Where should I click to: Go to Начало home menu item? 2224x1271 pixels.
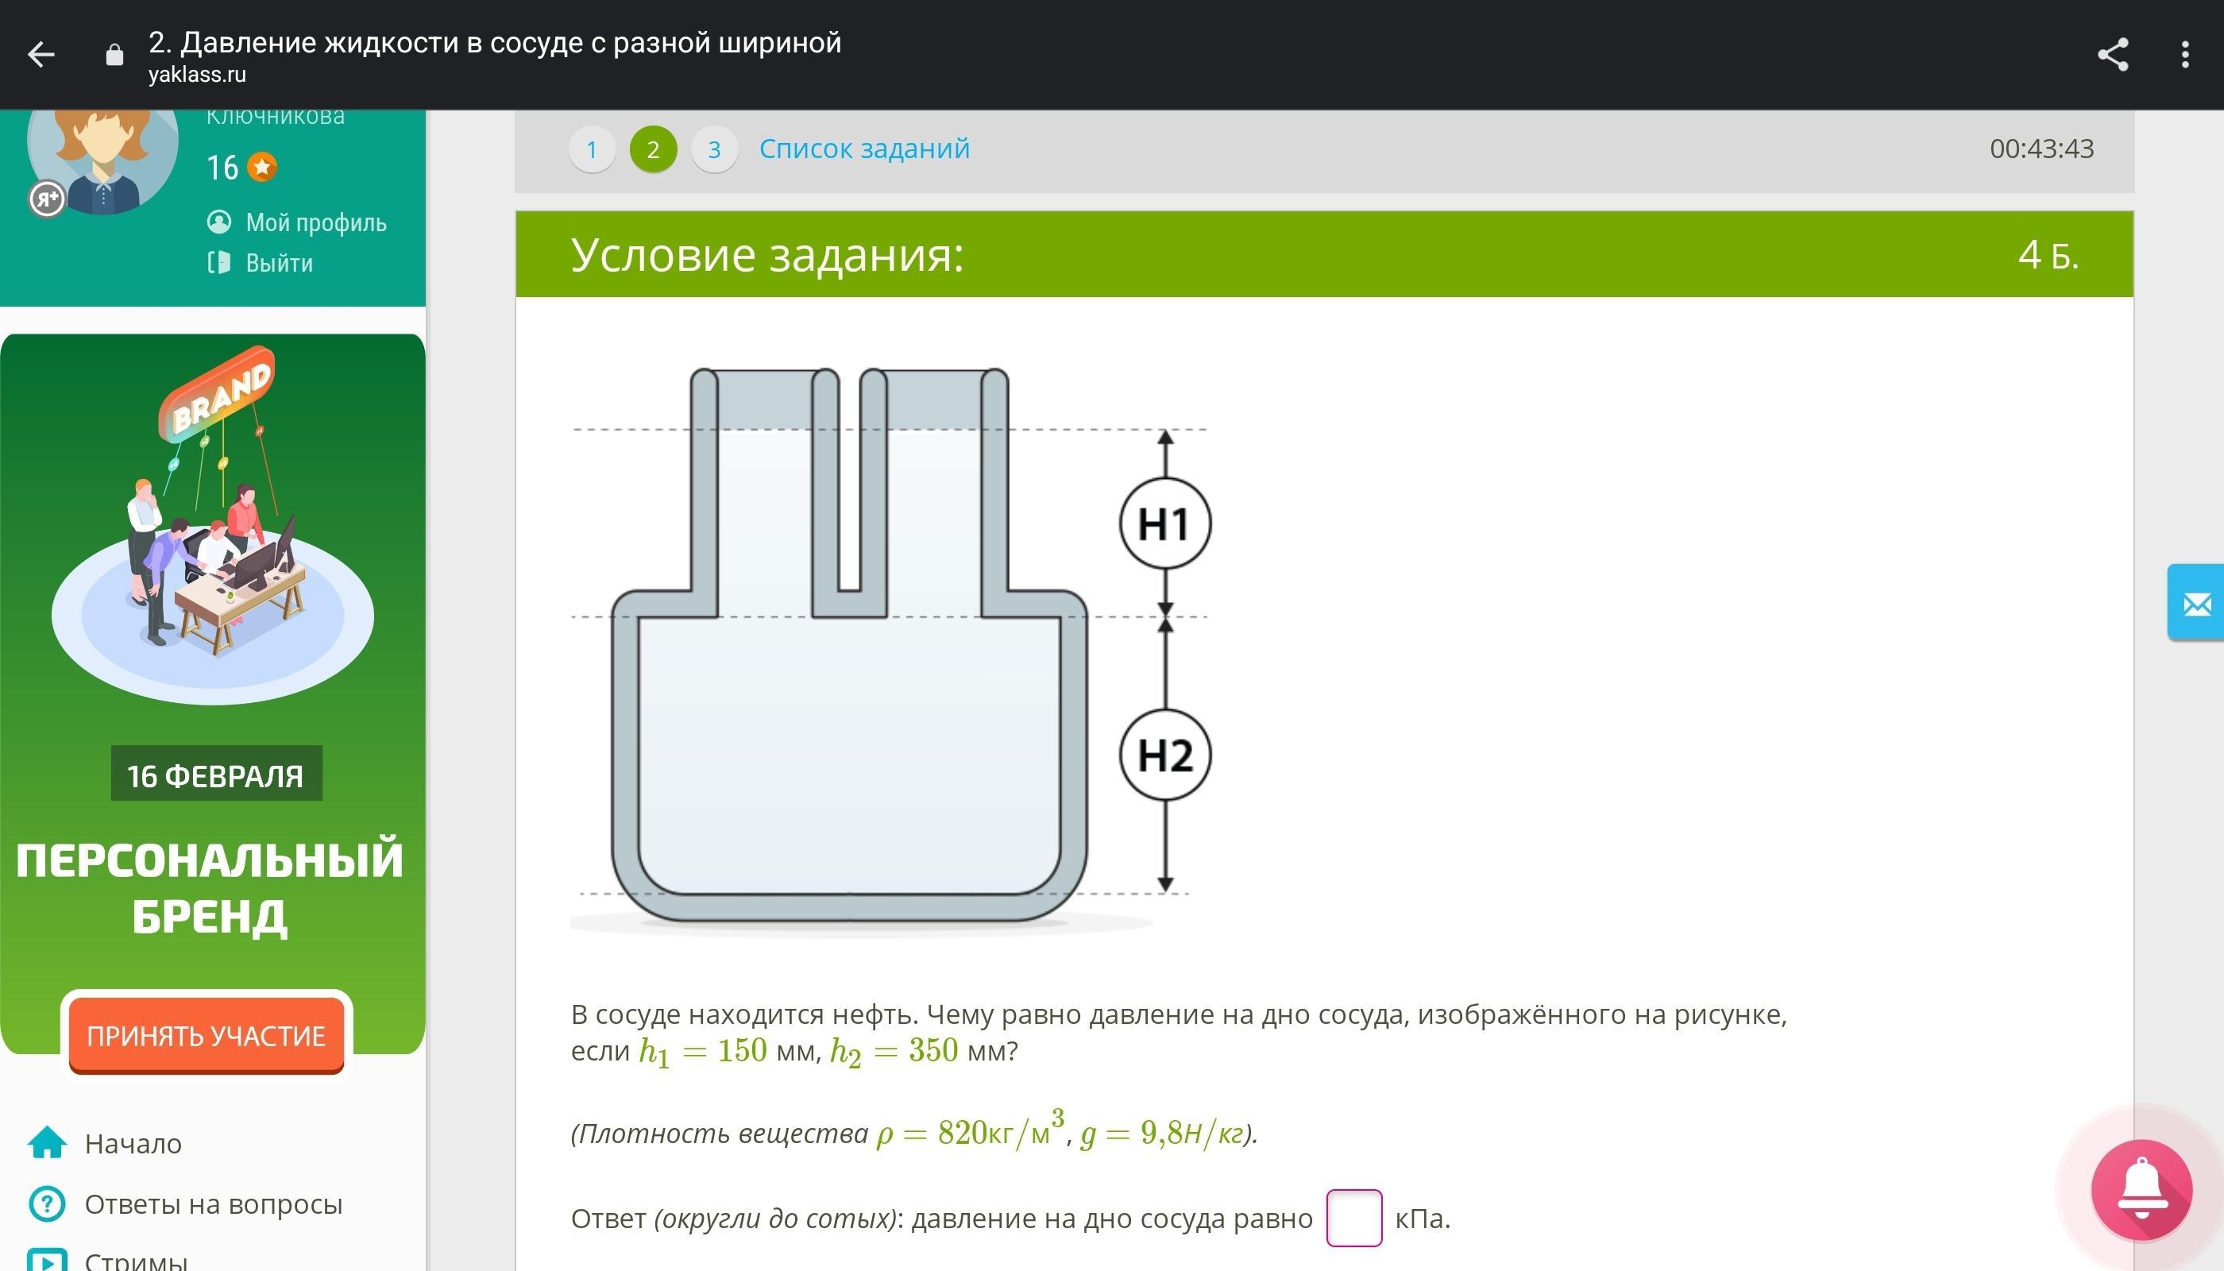[133, 1144]
